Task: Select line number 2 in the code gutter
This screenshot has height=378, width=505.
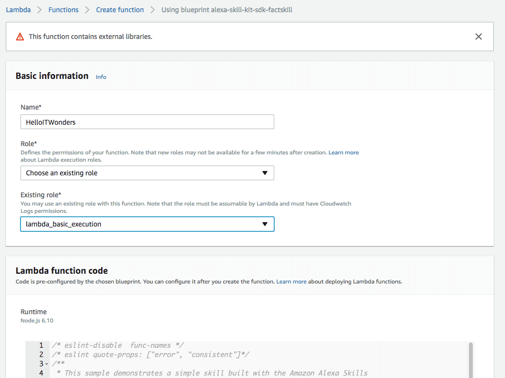Action: point(41,354)
